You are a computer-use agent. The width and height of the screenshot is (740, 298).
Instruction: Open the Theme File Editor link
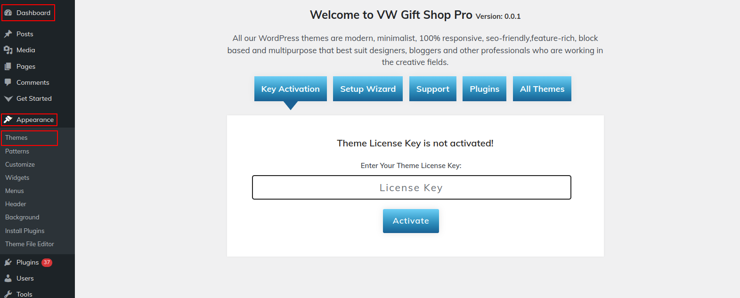[x=30, y=244]
